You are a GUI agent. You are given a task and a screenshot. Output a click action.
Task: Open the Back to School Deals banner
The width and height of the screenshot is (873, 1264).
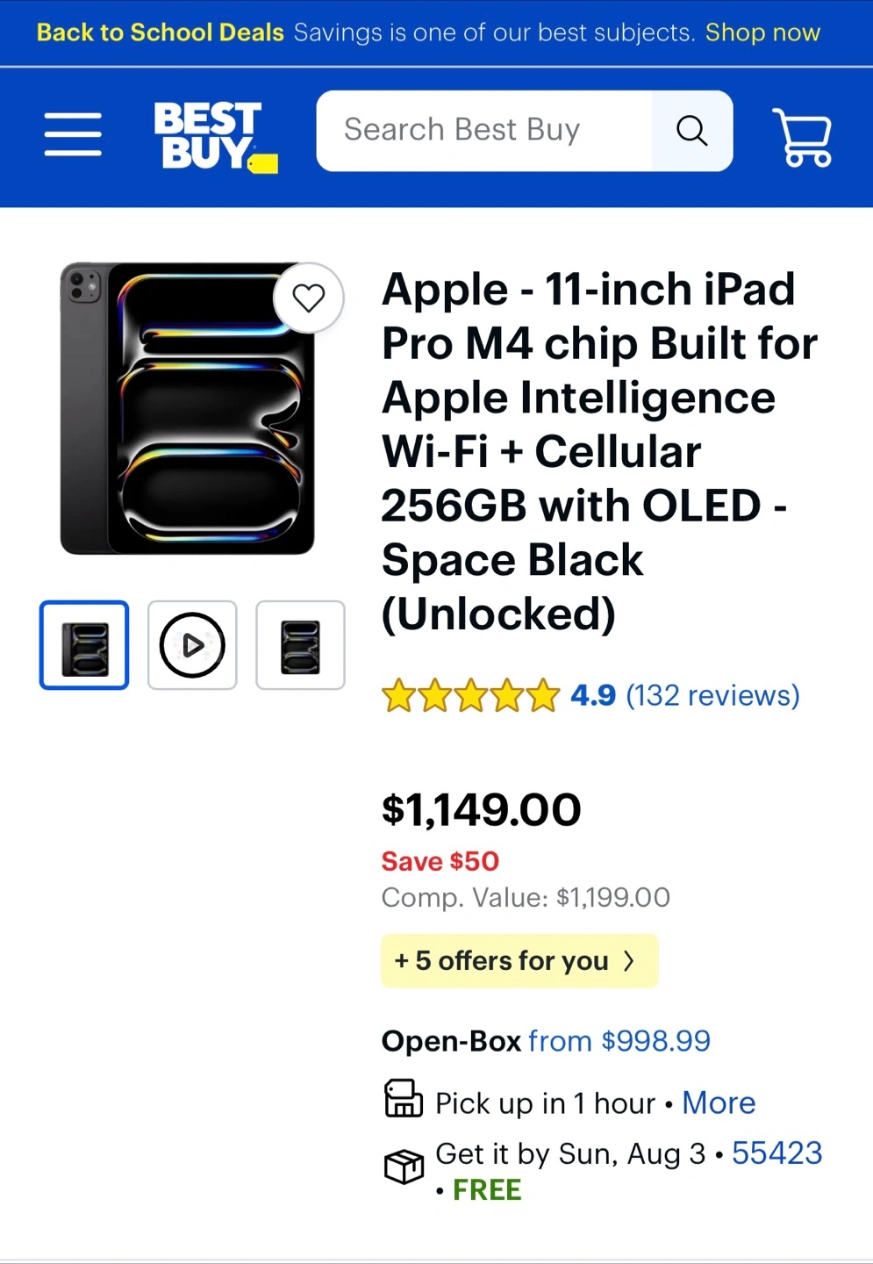tap(161, 32)
